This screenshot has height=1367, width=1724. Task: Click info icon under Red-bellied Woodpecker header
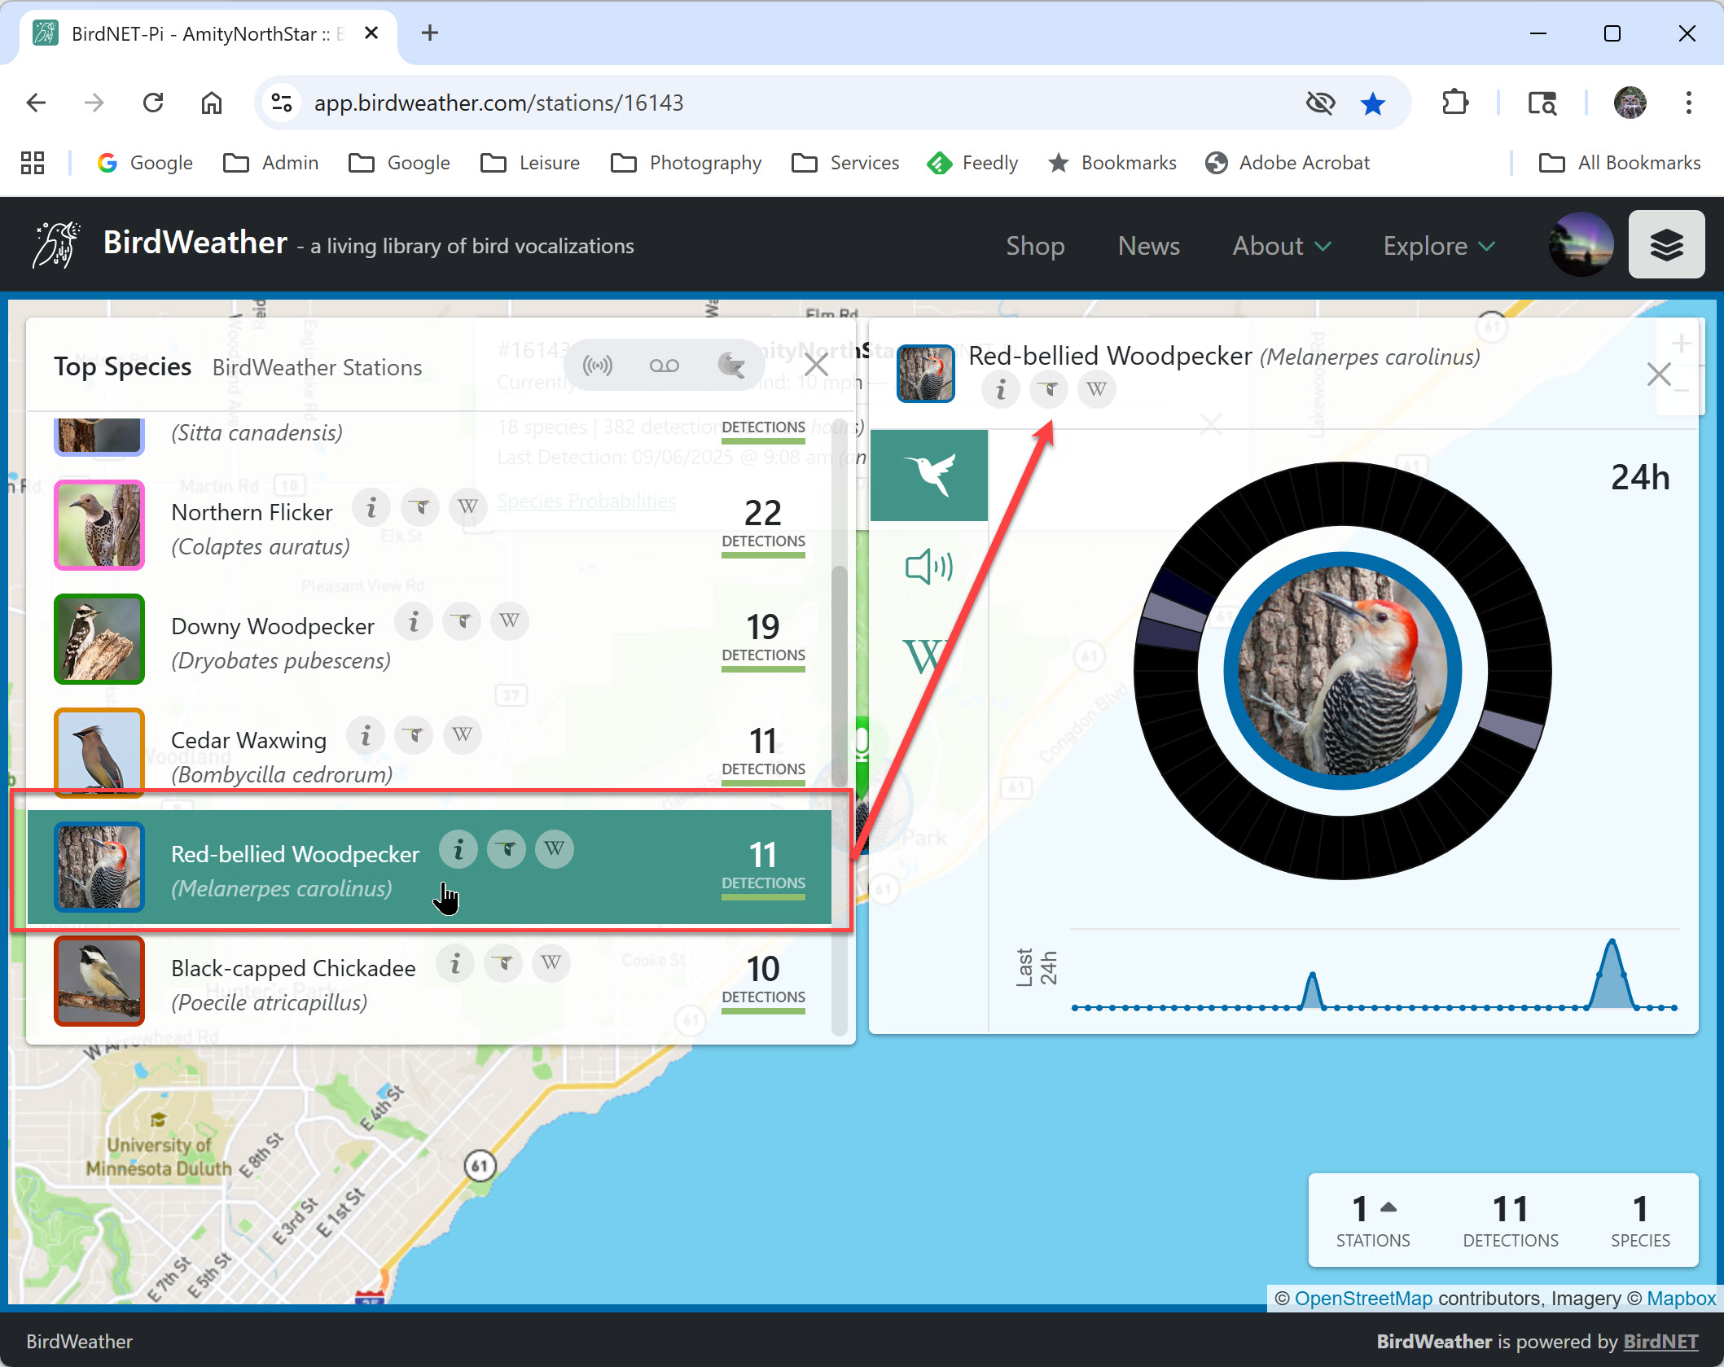1001,389
